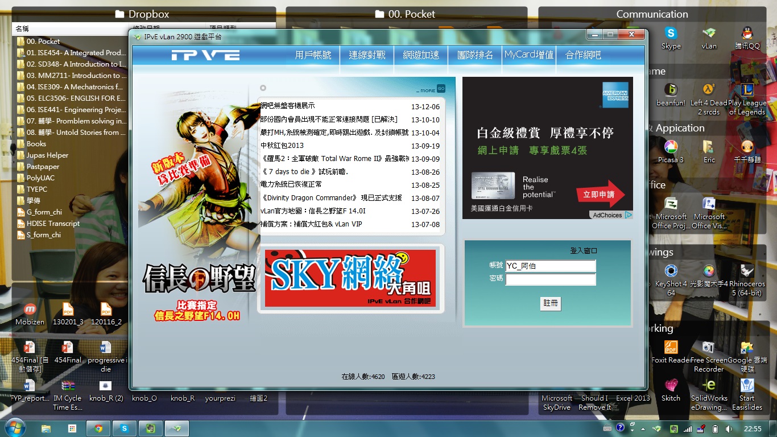Click the MORE GO icon above news

pyautogui.click(x=441, y=89)
